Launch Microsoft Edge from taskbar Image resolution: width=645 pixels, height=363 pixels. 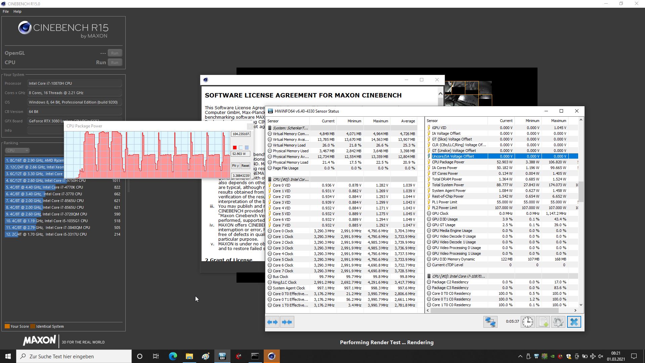(x=173, y=356)
